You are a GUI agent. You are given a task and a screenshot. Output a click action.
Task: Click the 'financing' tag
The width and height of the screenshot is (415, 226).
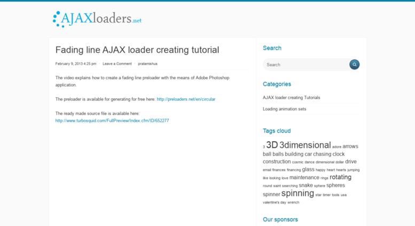(x=294, y=170)
